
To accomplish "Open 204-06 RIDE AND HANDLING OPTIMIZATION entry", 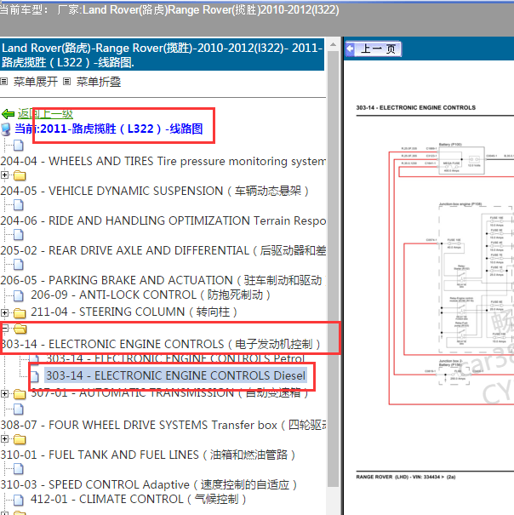I will tap(163, 220).
